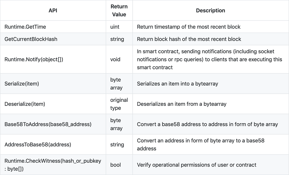Select the bool return value cell
289x175 pixels.
(115, 165)
